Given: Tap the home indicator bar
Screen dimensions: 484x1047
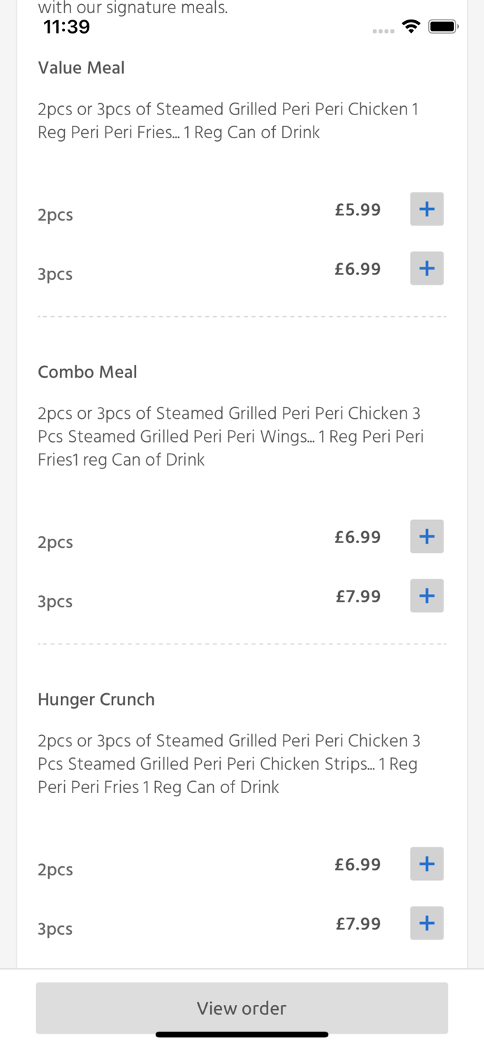Looking at the screenshot, I should (242, 1035).
